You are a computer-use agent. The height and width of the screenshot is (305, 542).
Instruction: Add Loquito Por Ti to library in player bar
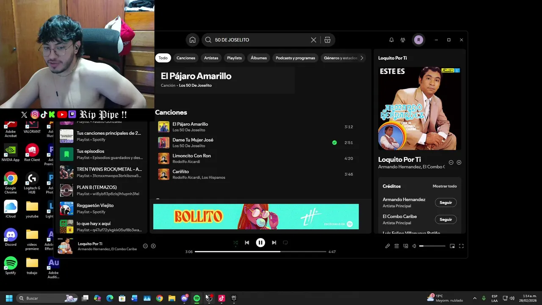point(153,246)
